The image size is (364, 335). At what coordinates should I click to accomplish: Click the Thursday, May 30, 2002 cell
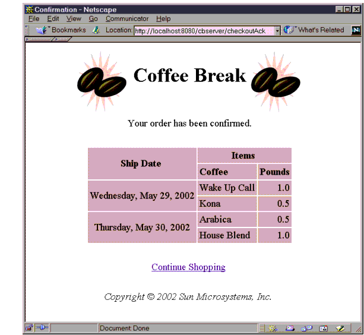[x=142, y=227]
